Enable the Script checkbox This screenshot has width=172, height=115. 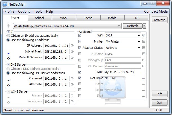[x=80, y=90]
